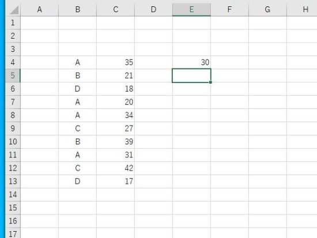
Task: Click cell C12 with value 42
Action: [116, 168]
